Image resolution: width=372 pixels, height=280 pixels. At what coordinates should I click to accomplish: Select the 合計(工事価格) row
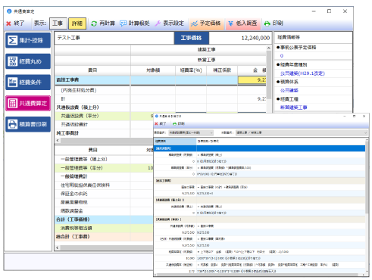pyautogui.click(x=105, y=219)
